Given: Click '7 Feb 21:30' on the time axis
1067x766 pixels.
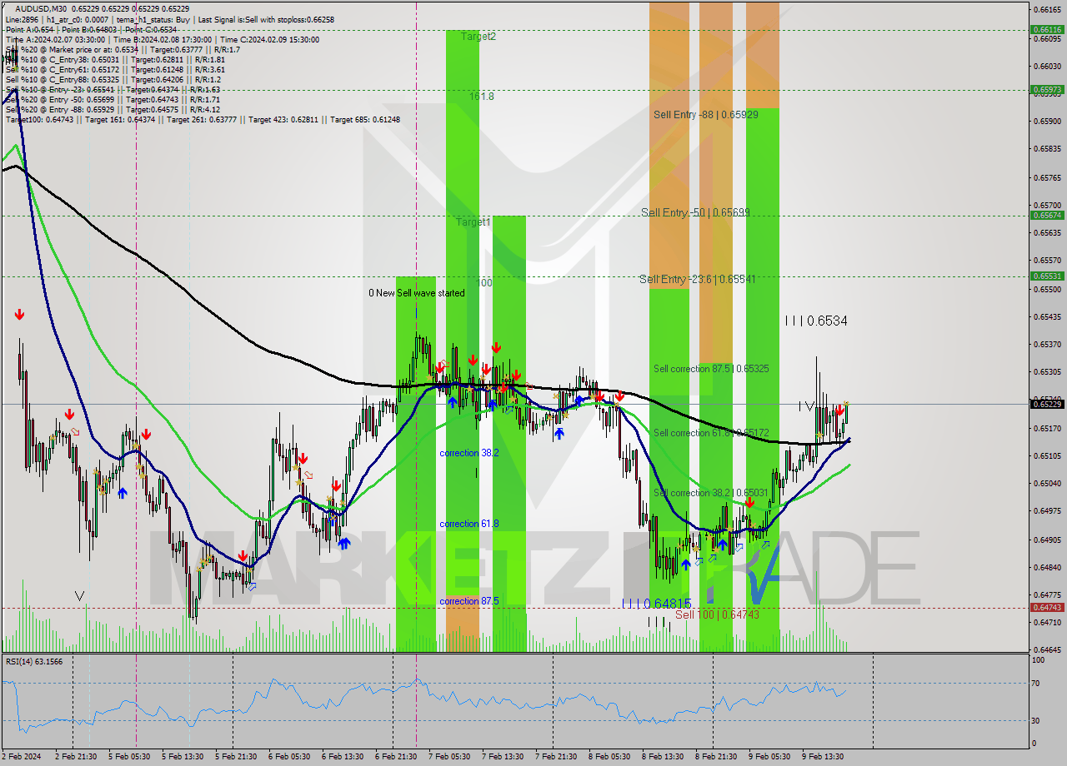Looking at the screenshot, I should (x=555, y=756).
